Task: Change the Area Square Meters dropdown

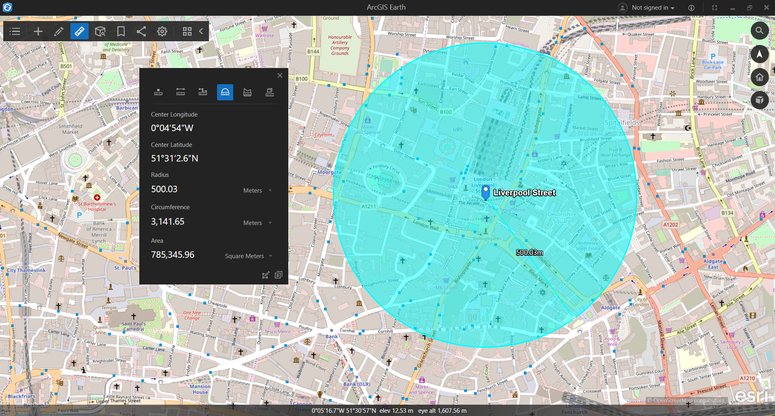Action: pyautogui.click(x=249, y=256)
